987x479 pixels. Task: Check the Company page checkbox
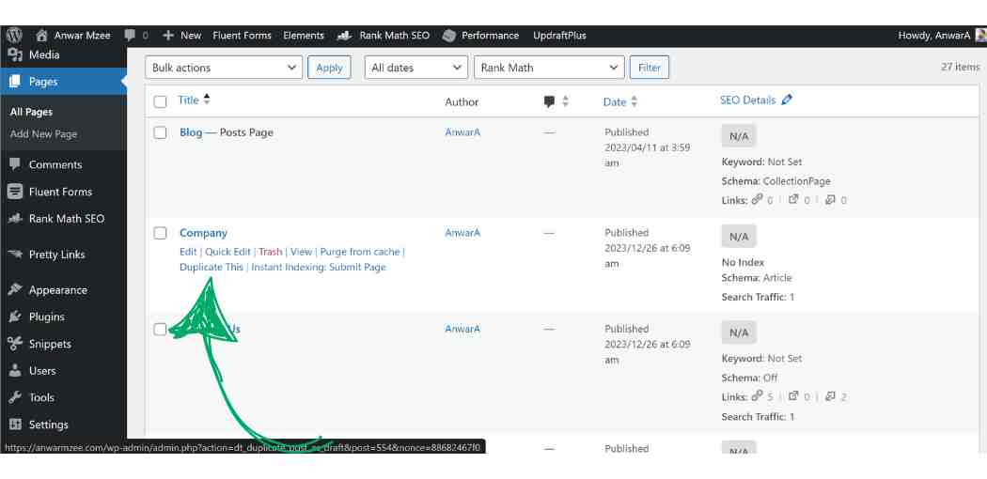click(161, 233)
